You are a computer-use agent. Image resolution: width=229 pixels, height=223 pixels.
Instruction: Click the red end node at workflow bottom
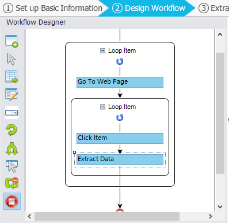pos(120,210)
